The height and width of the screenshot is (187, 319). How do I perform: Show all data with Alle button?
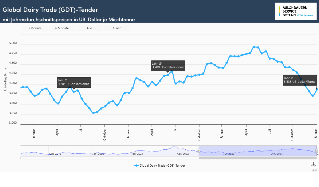pyautogui.click(x=89, y=28)
